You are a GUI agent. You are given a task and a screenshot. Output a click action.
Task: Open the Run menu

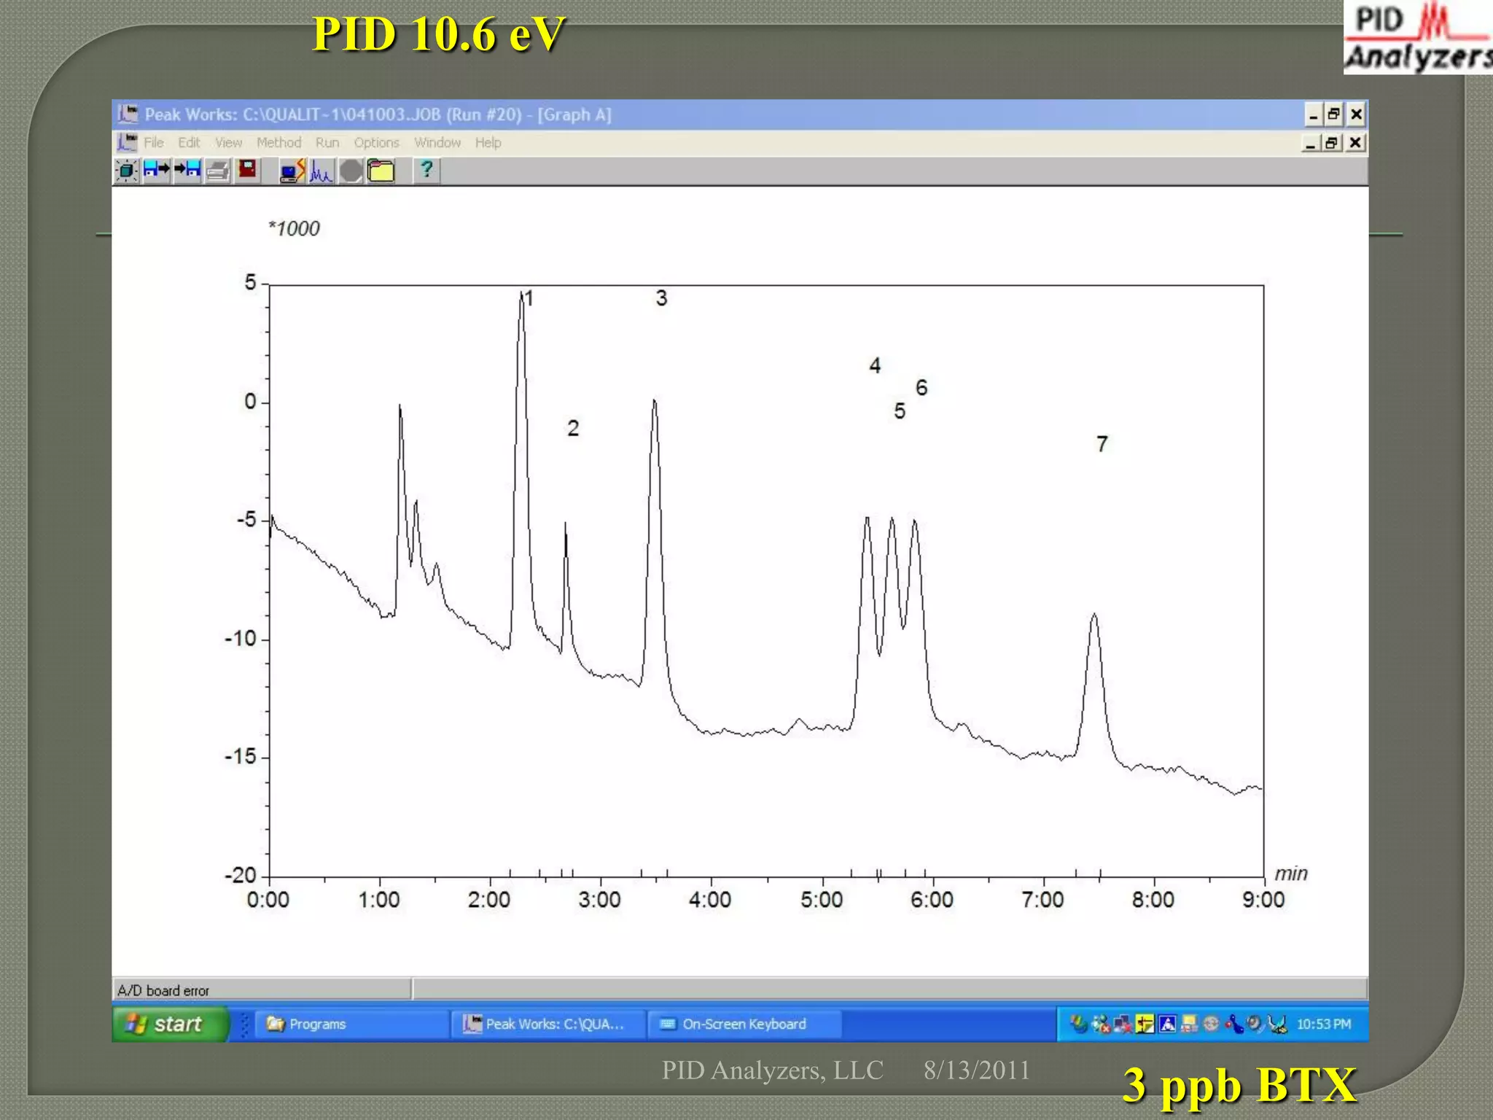click(327, 142)
